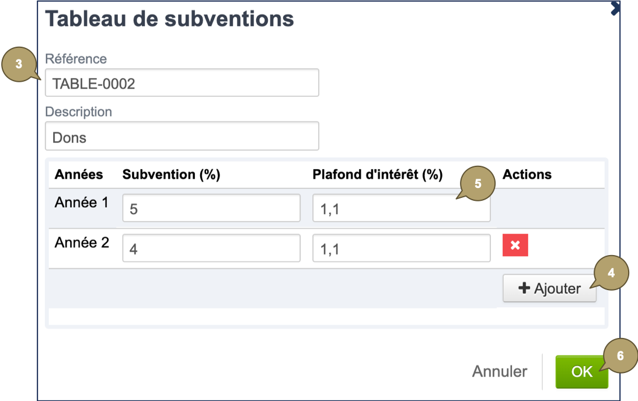Click the Actions column header
This screenshot has width=638, height=401.
[x=527, y=174]
